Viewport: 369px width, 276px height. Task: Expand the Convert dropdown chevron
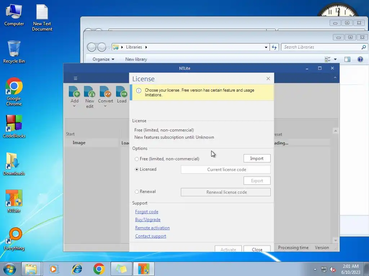coord(105,106)
